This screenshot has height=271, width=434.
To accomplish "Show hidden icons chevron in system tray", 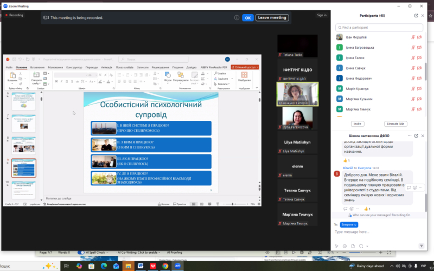I will [x=392, y=266].
